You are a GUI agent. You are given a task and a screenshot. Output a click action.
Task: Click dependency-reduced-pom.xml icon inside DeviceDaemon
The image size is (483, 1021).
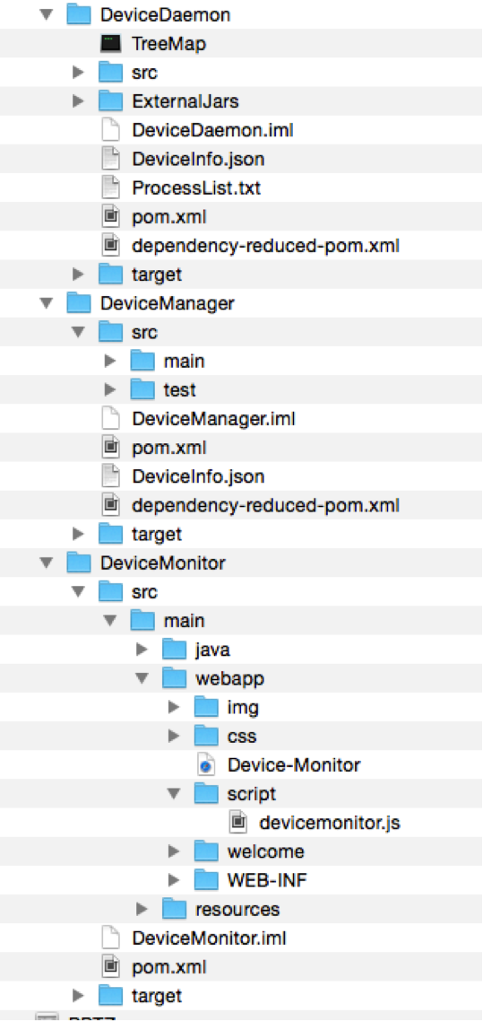pos(111,246)
